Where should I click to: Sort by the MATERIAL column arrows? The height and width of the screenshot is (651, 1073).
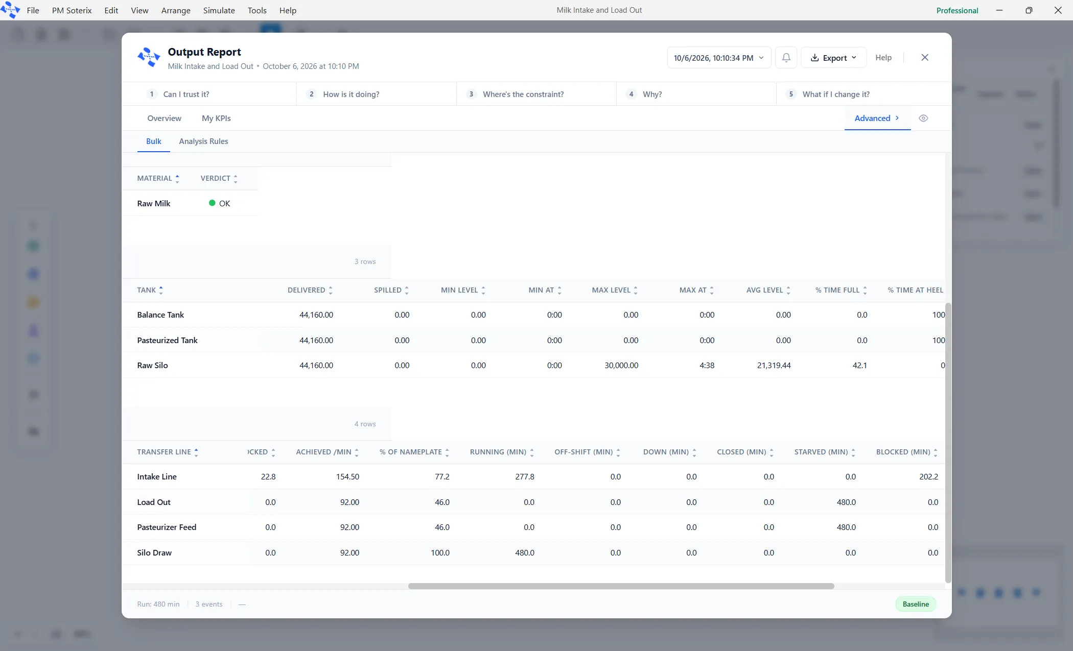[x=177, y=179]
